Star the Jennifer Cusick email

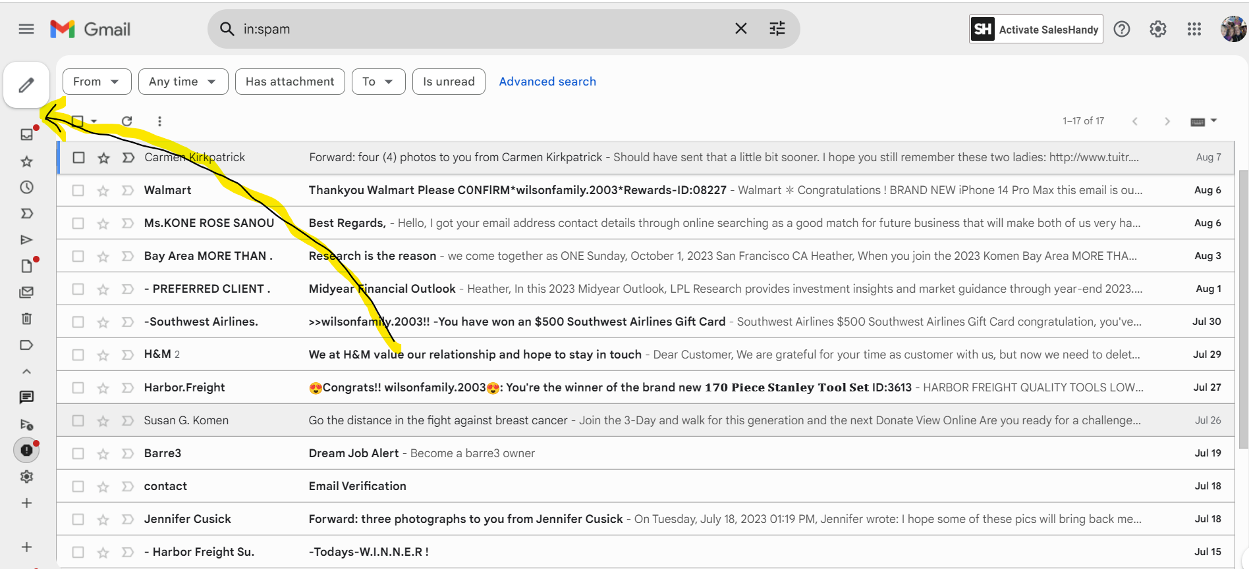pyautogui.click(x=103, y=519)
